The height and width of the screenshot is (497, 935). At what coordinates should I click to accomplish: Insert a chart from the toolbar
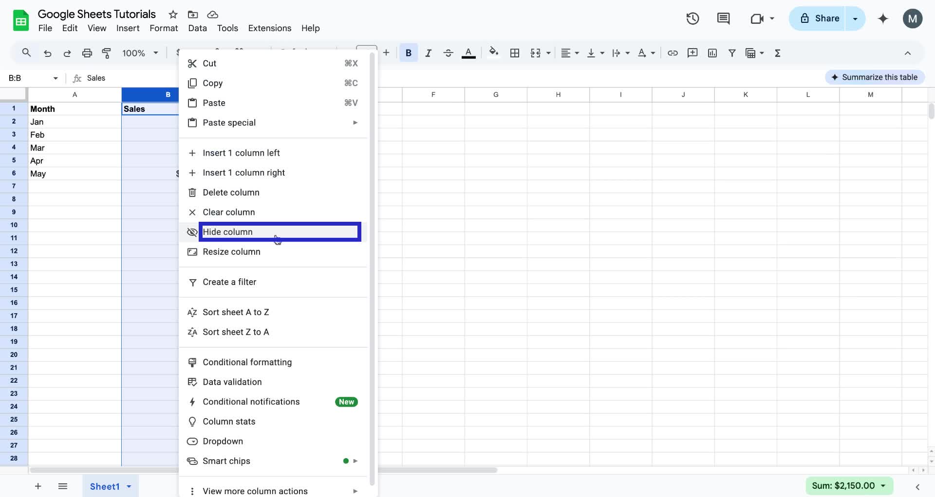tap(712, 53)
